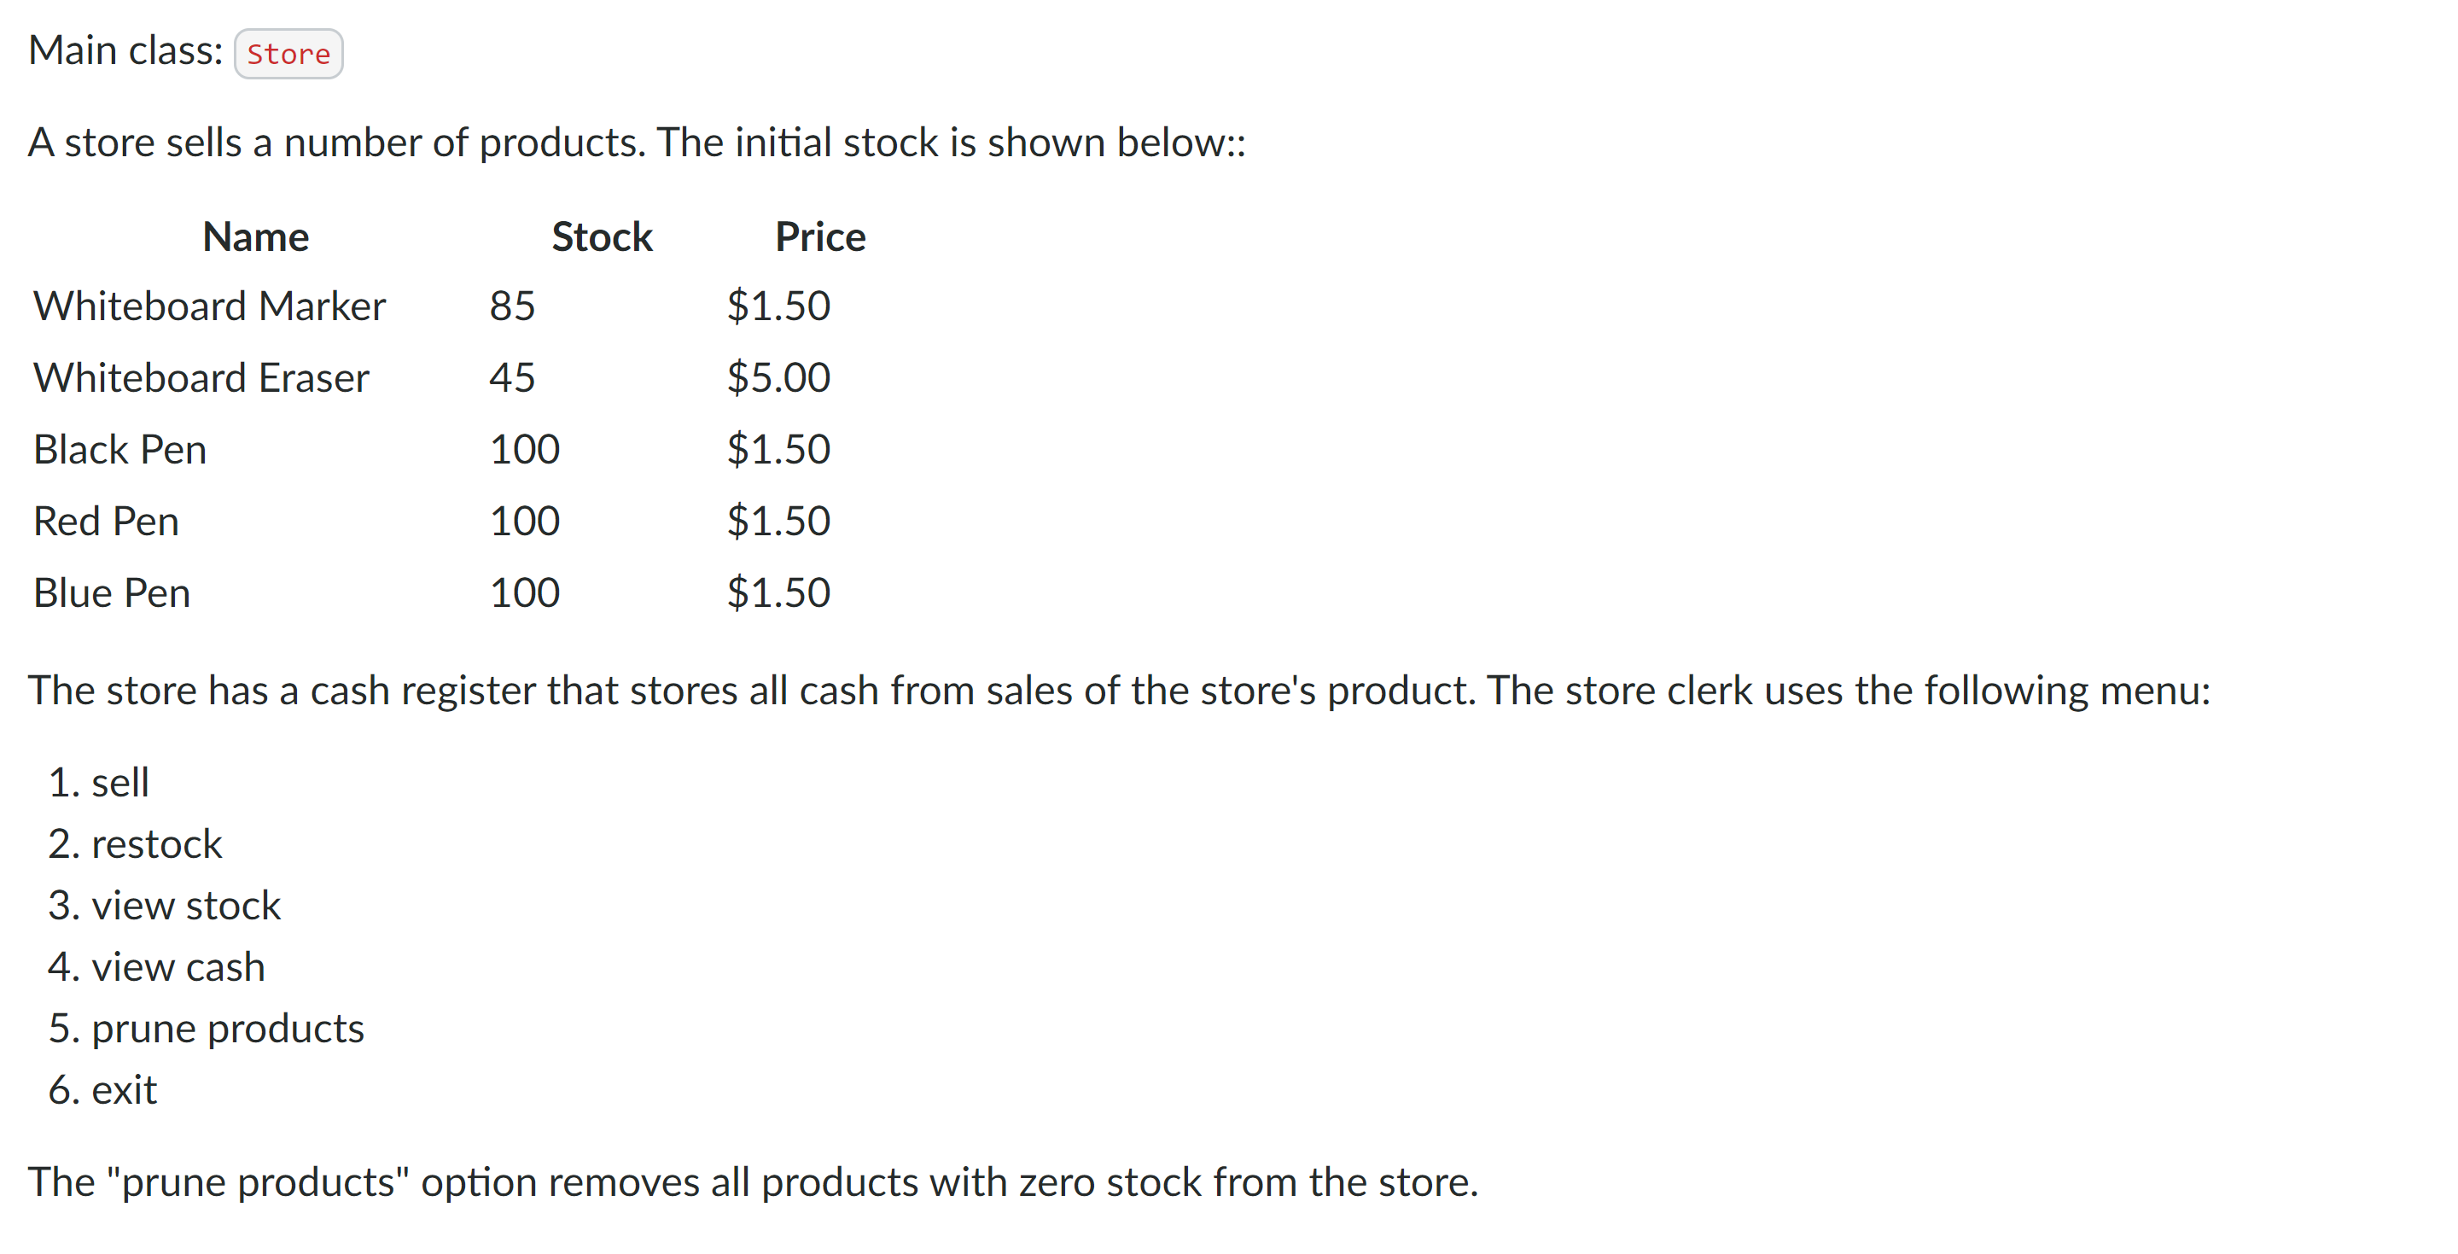Select the Name column header
This screenshot has width=2458, height=1254.
256,236
